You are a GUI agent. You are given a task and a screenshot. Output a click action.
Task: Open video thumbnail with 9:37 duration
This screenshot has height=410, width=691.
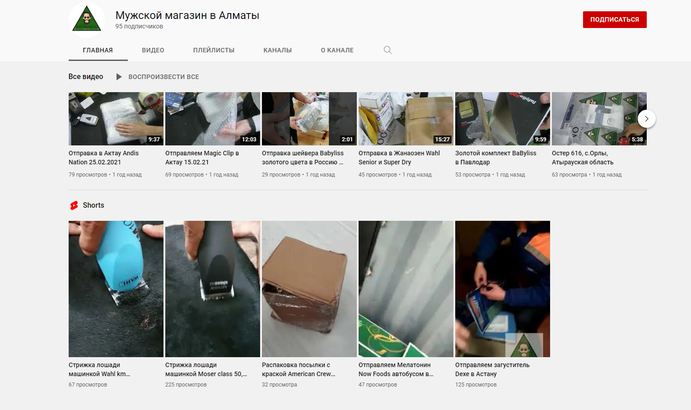coord(116,119)
